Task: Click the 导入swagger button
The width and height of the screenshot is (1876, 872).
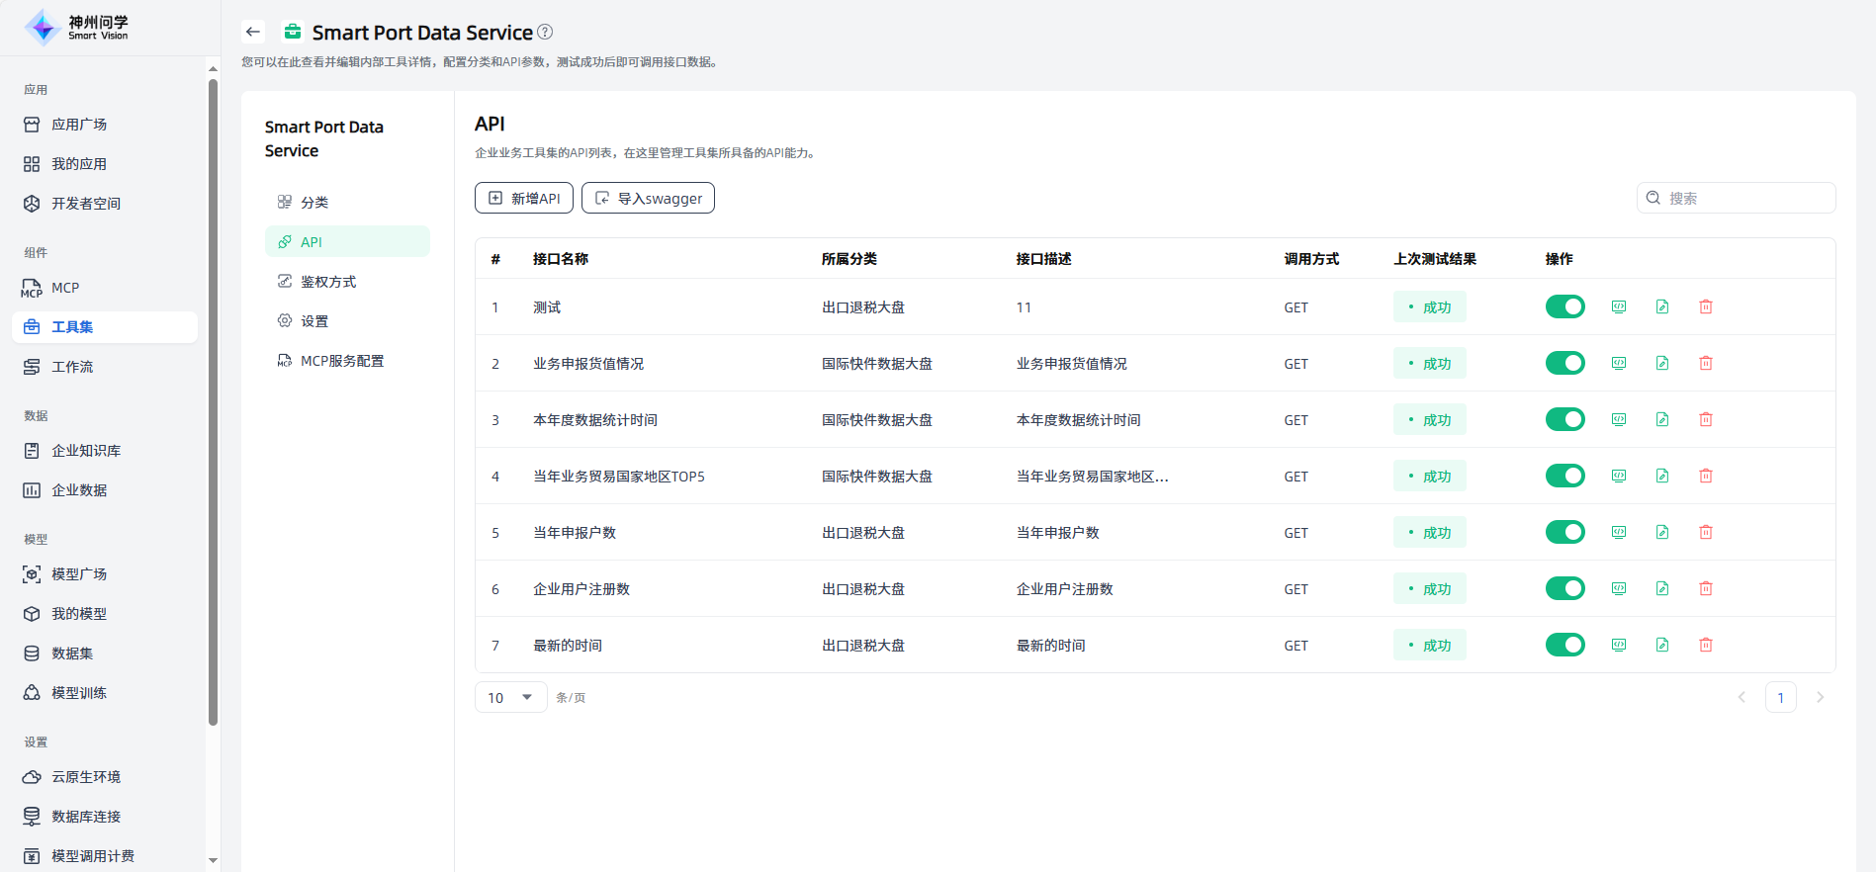Action: pos(648,198)
